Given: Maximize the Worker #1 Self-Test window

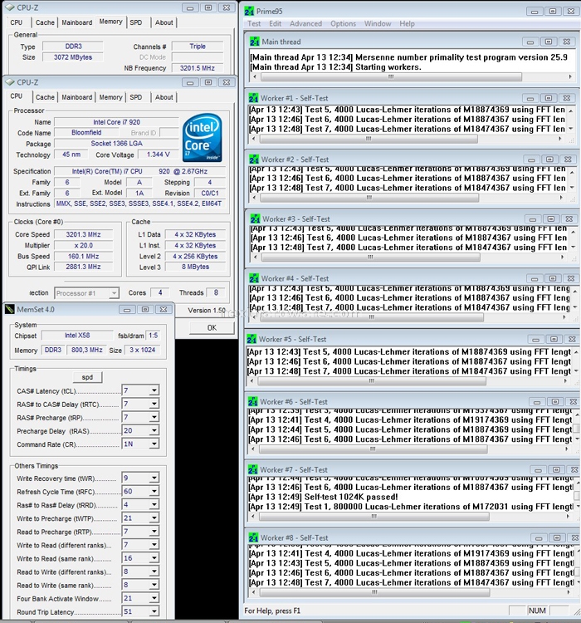Looking at the screenshot, I should coord(549,98).
